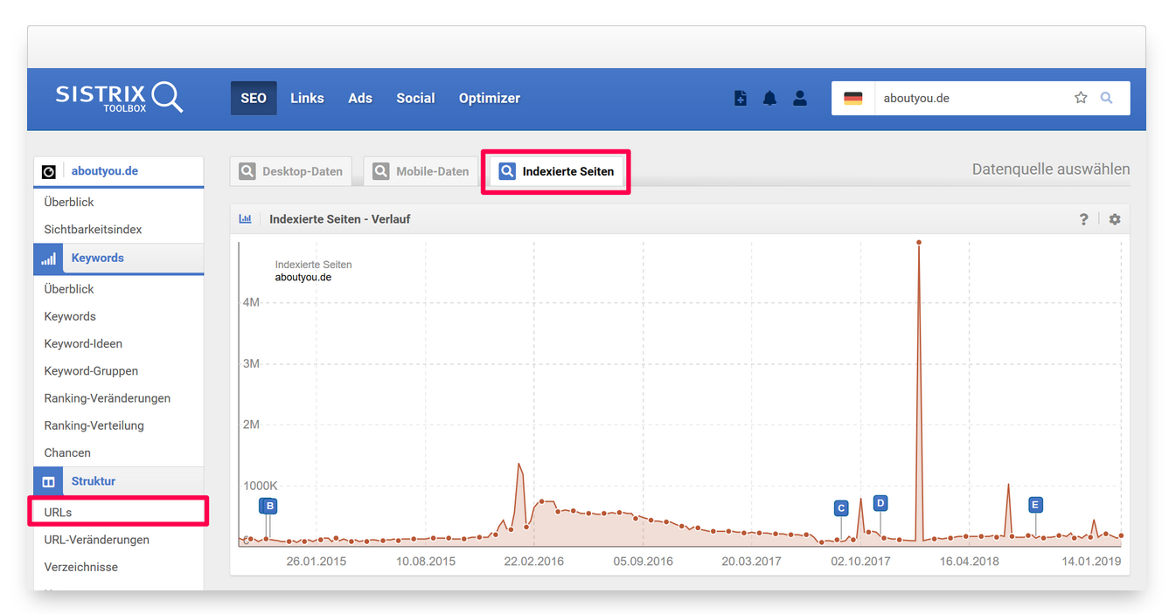Focus the aboutyou.de domain search field

971,99
